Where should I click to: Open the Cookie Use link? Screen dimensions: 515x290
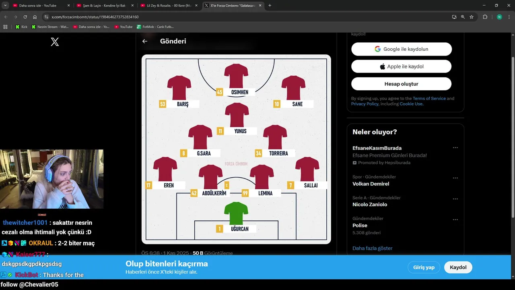pos(411,104)
